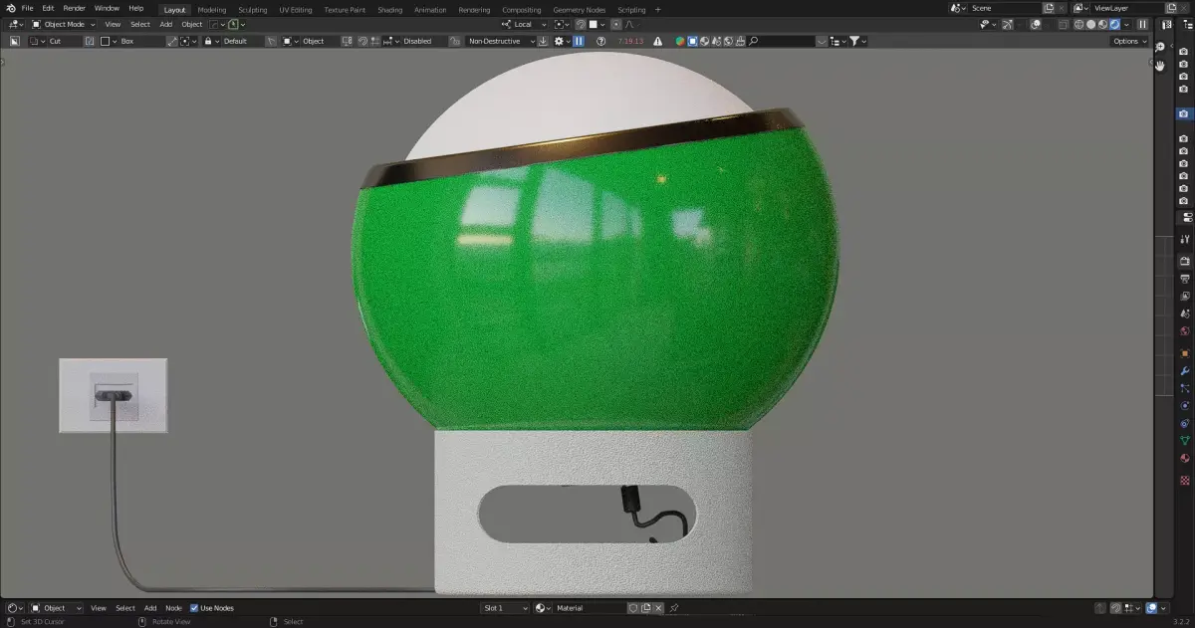
Task: Open the shader editor type icon
Action: point(14,607)
